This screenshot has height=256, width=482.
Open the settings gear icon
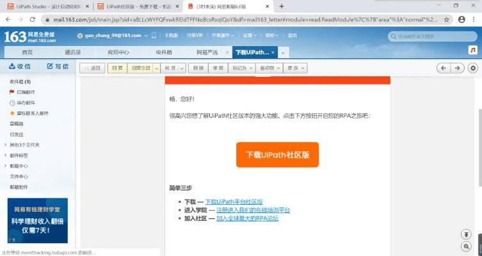pyautogui.click(x=473, y=68)
